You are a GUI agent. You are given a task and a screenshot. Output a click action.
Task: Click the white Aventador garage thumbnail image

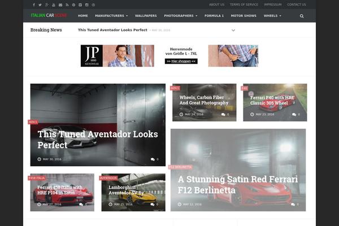pyautogui.click(x=98, y=125)
